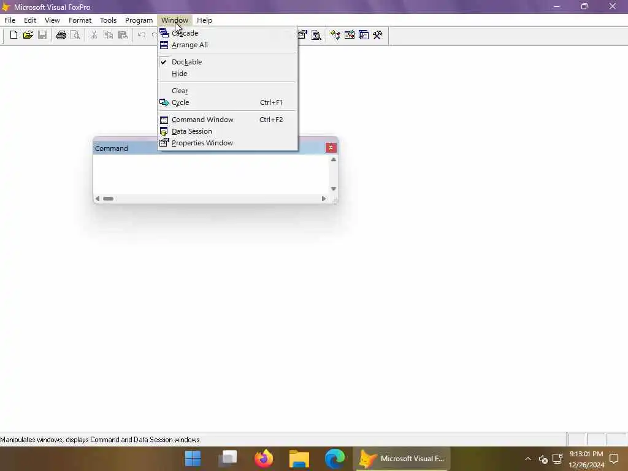Open the Task Pane toolbar icon

point(364,35)
